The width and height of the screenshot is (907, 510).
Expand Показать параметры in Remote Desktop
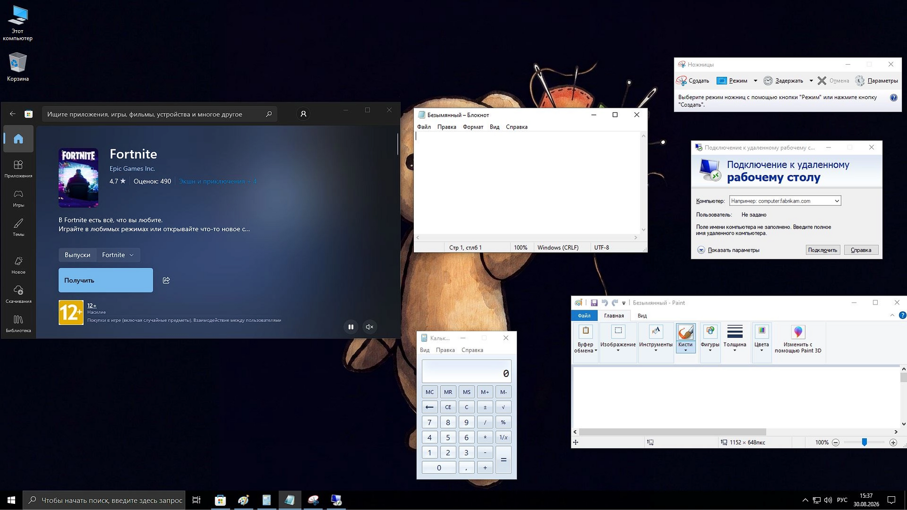[x=729, y=250]
